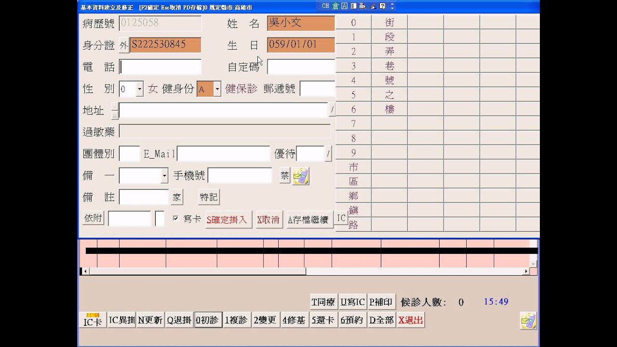
Task: Click the 團體別 input field
Action: (129, 154)
